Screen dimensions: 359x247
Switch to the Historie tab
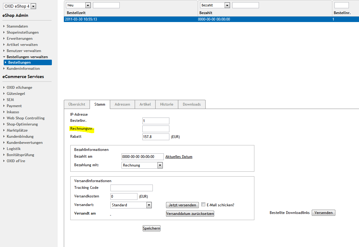point(167,104)
